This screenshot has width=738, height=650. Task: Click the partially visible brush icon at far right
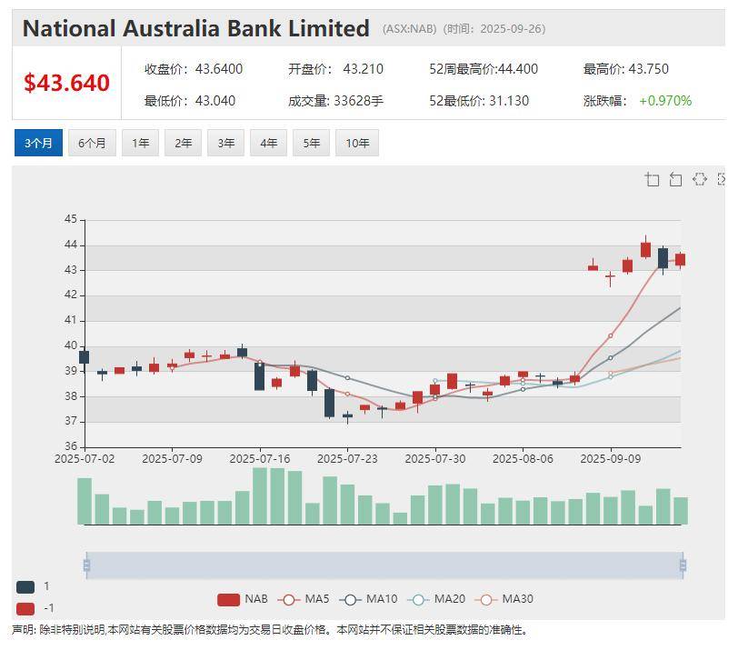point(722,179)
